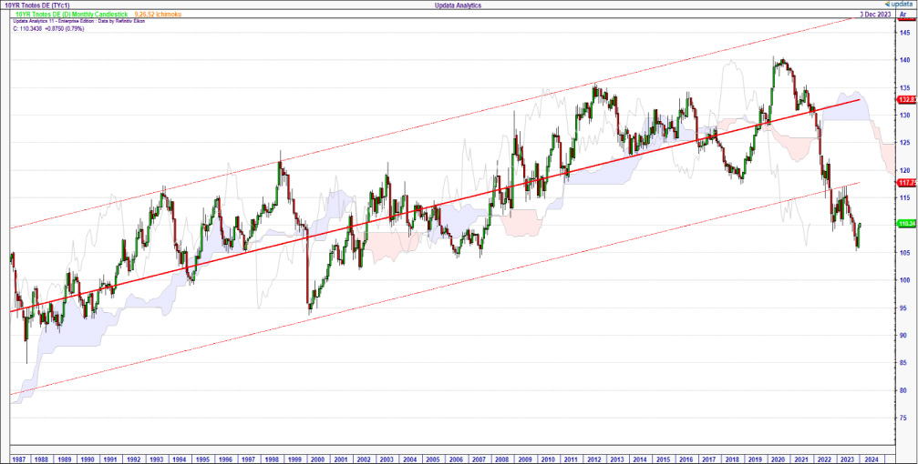This screenshot has height=464, width=918.
Task: Click the red 117 price marker on axis
Action: click(906, 183)
